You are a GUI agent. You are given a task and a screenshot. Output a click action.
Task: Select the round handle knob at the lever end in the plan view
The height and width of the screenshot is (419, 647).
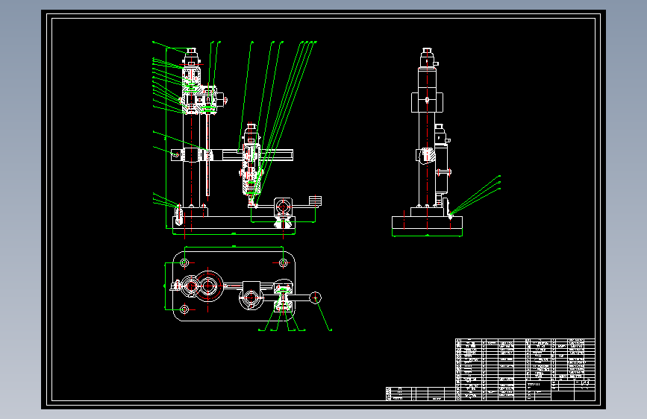click(315, 297)
